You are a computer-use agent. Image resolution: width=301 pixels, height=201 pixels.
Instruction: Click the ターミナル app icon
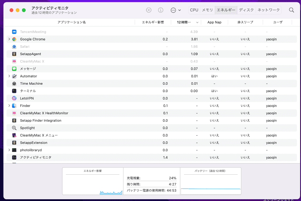pyautogui.click(x=14, y=91)
